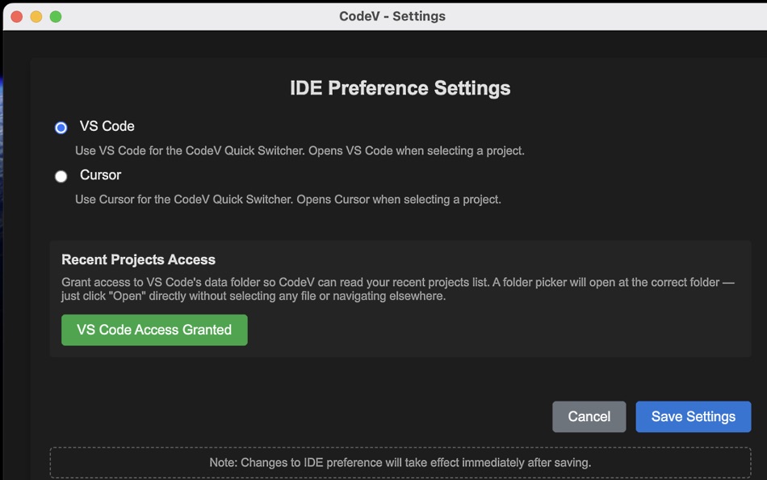
Task: Click the green maximize traffic light
Action: pos(55,15)
